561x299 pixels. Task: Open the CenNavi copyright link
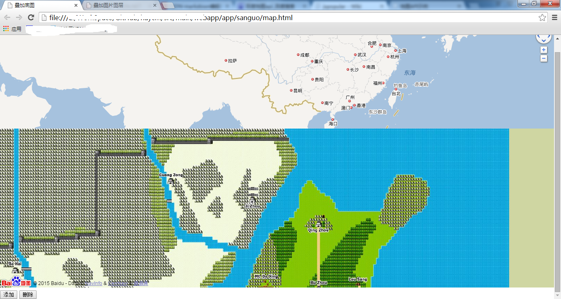tap(118, 283)
